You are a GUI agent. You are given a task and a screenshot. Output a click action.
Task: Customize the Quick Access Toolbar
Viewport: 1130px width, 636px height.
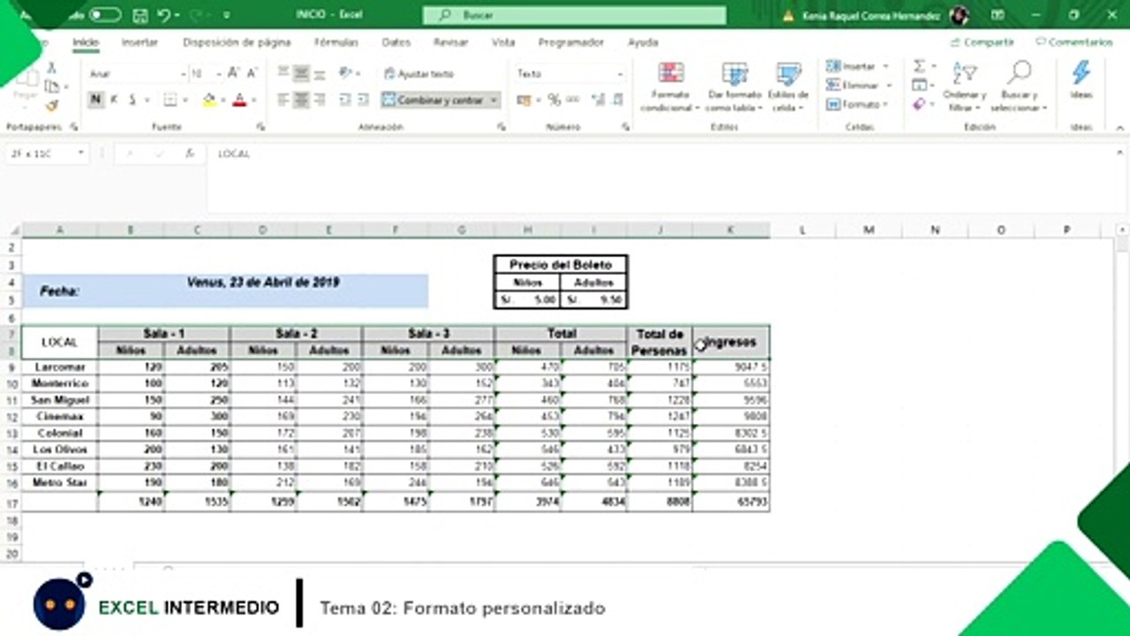coord(227,15)
